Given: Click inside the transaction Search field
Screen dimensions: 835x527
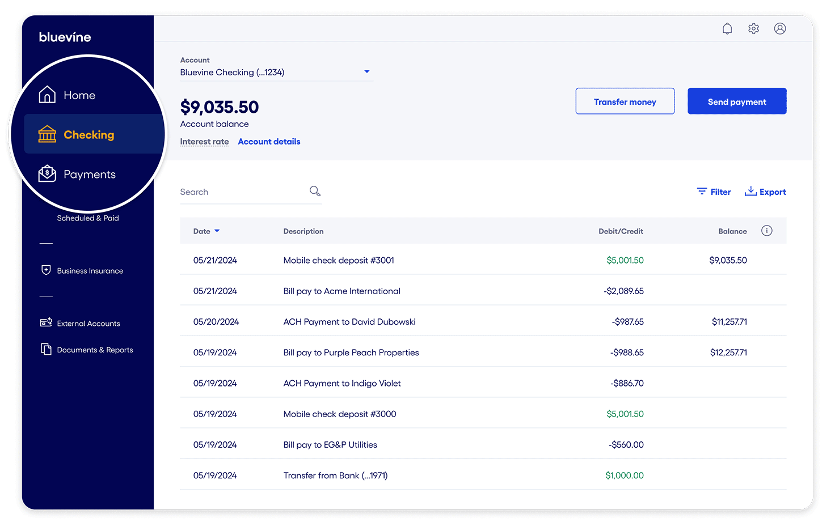Looking at the screenshot, I should pyautogui.click(x=238, y=192).
